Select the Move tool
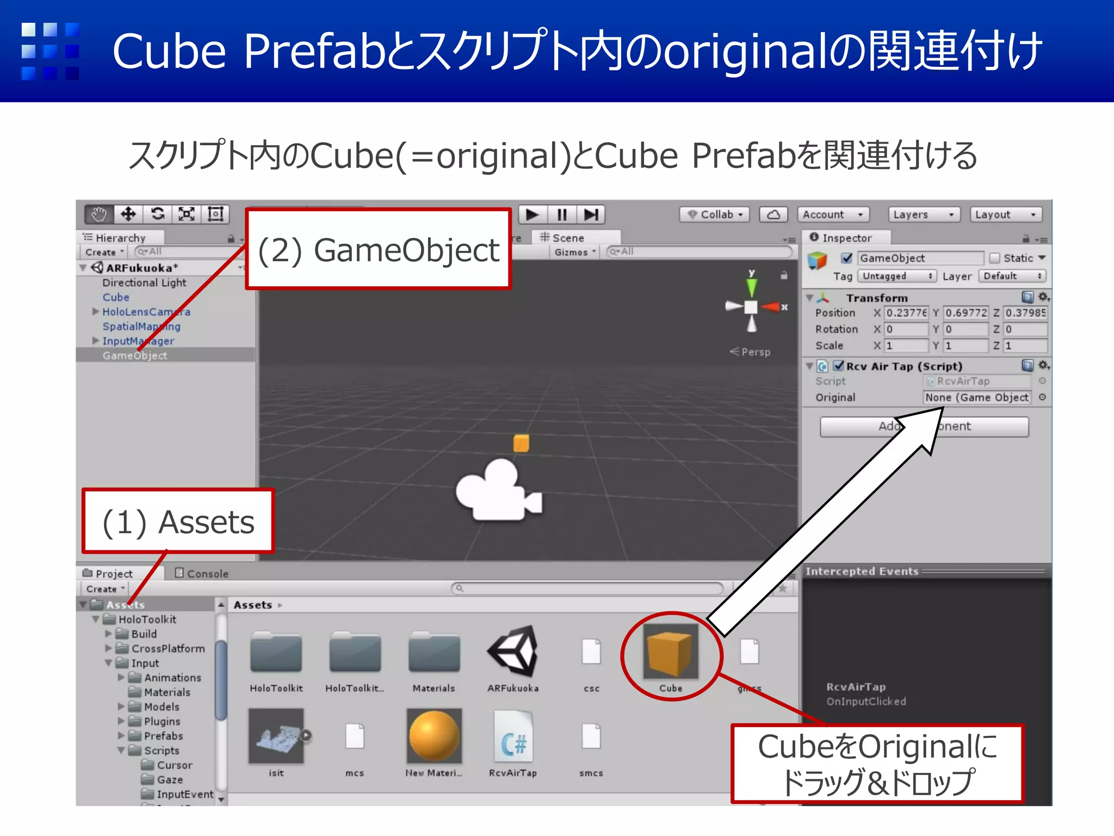This screenshot has height=836, width=1114. 128,214
